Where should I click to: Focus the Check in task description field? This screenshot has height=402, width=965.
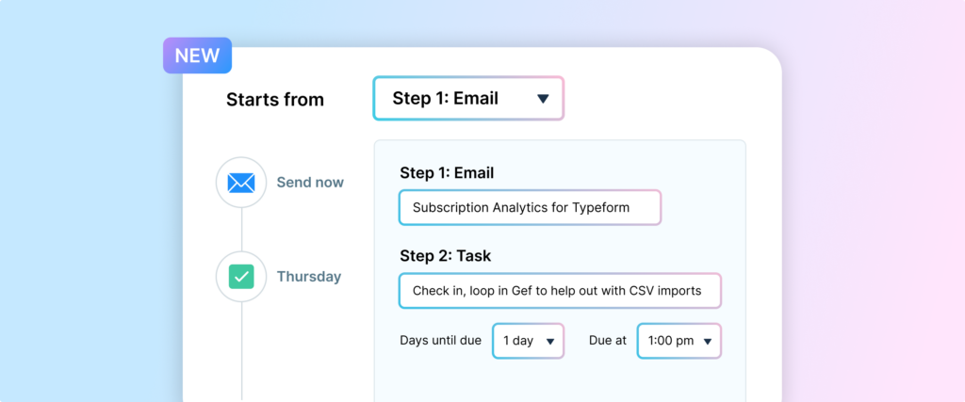(x=559, y=291)
